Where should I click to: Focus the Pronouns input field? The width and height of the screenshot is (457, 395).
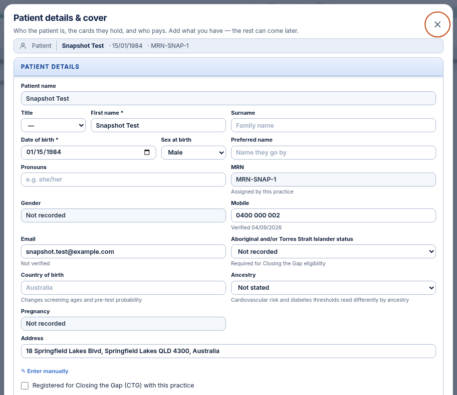click(x=123, y=180)
